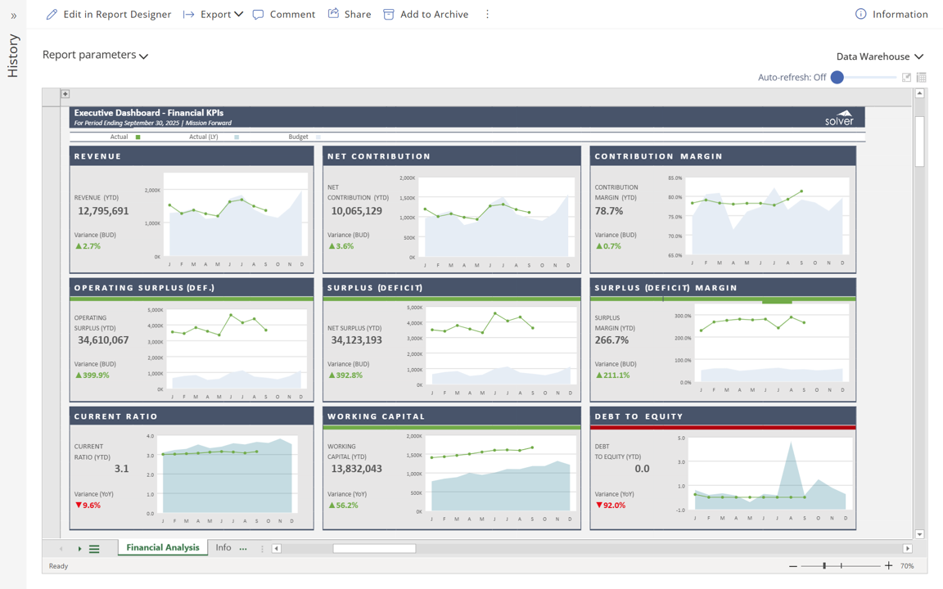Toggle the Auto-refresh switch on

pyautogui.click(x=837, y=78)
